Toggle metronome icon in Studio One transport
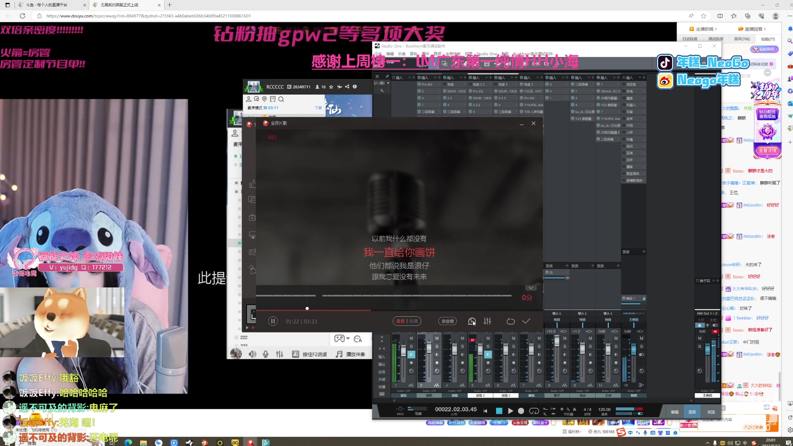This screenshot has height=446, width=793. tap(574, 409)
